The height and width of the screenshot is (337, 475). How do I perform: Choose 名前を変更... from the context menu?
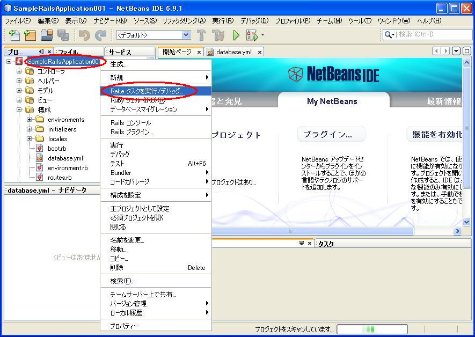tap(156, 240)
